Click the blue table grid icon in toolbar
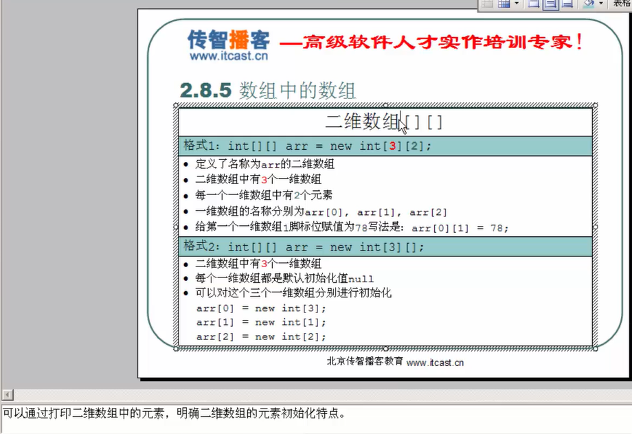632x434 pixels. pyautogui.click(x=504, y=3)
